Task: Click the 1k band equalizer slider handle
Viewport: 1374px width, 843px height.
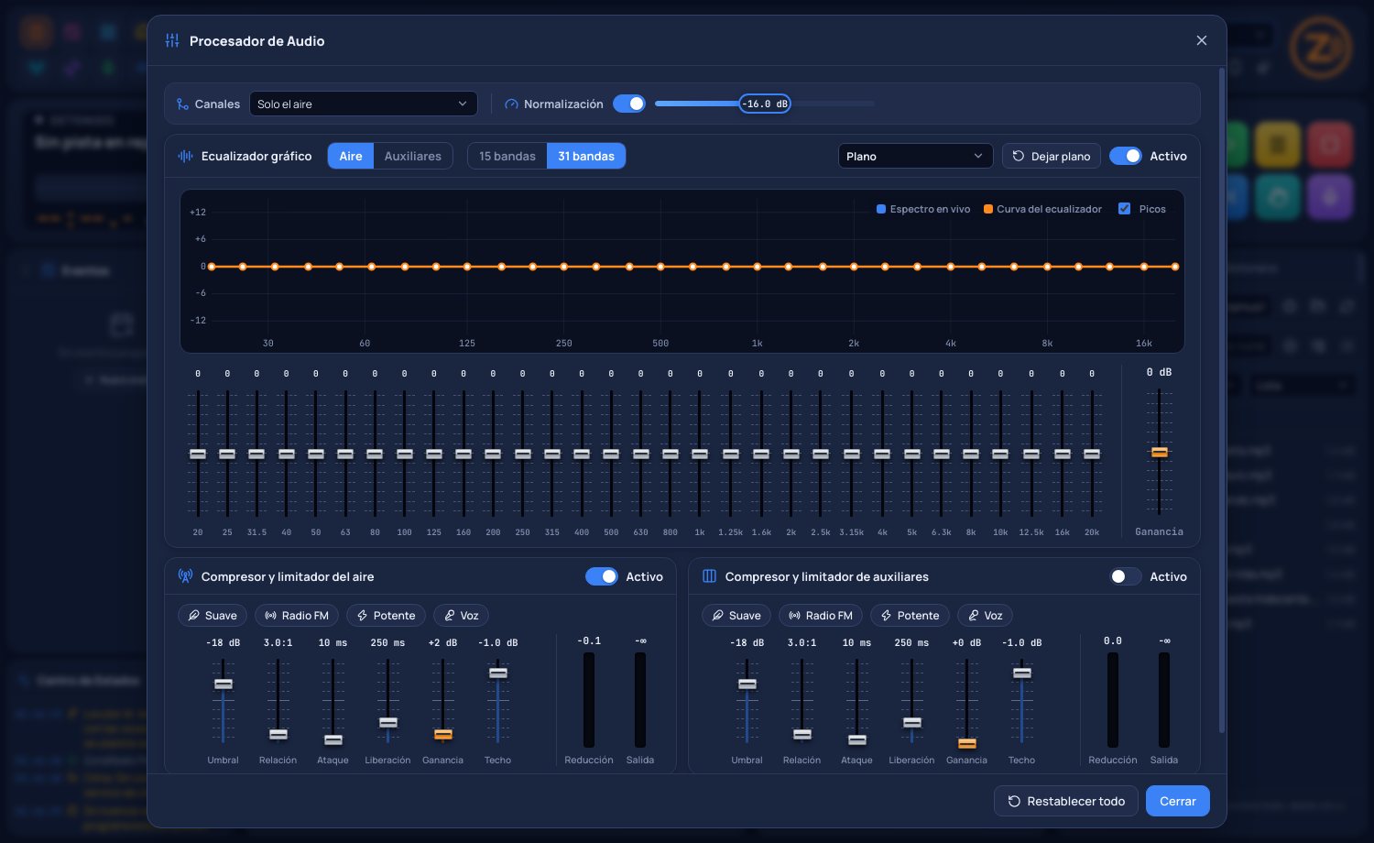Action: (700, 454)
